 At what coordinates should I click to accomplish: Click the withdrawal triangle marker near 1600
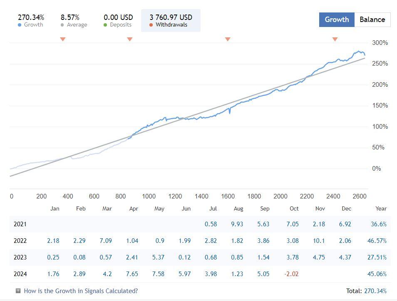click(x=228, y=39)
